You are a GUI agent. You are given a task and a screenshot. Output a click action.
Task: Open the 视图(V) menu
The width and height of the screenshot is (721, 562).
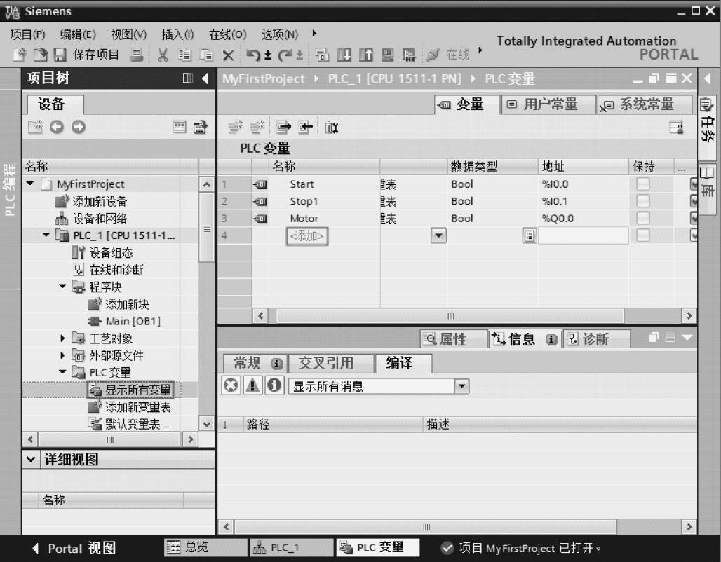click(129, 34)
